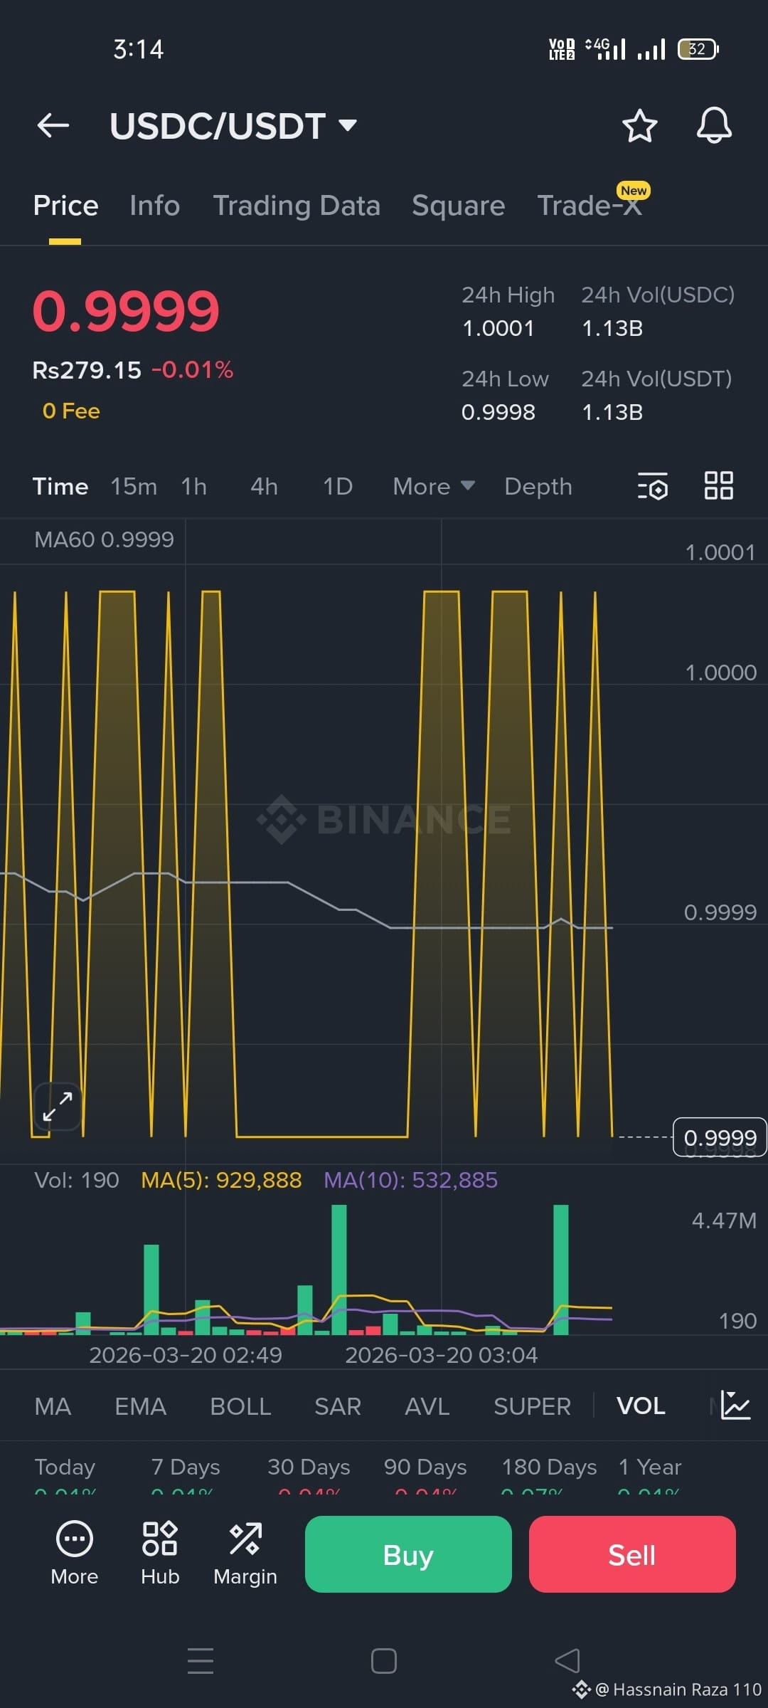
Task: Toggle the MA indicator
Action: click(x=53, y=1406)
